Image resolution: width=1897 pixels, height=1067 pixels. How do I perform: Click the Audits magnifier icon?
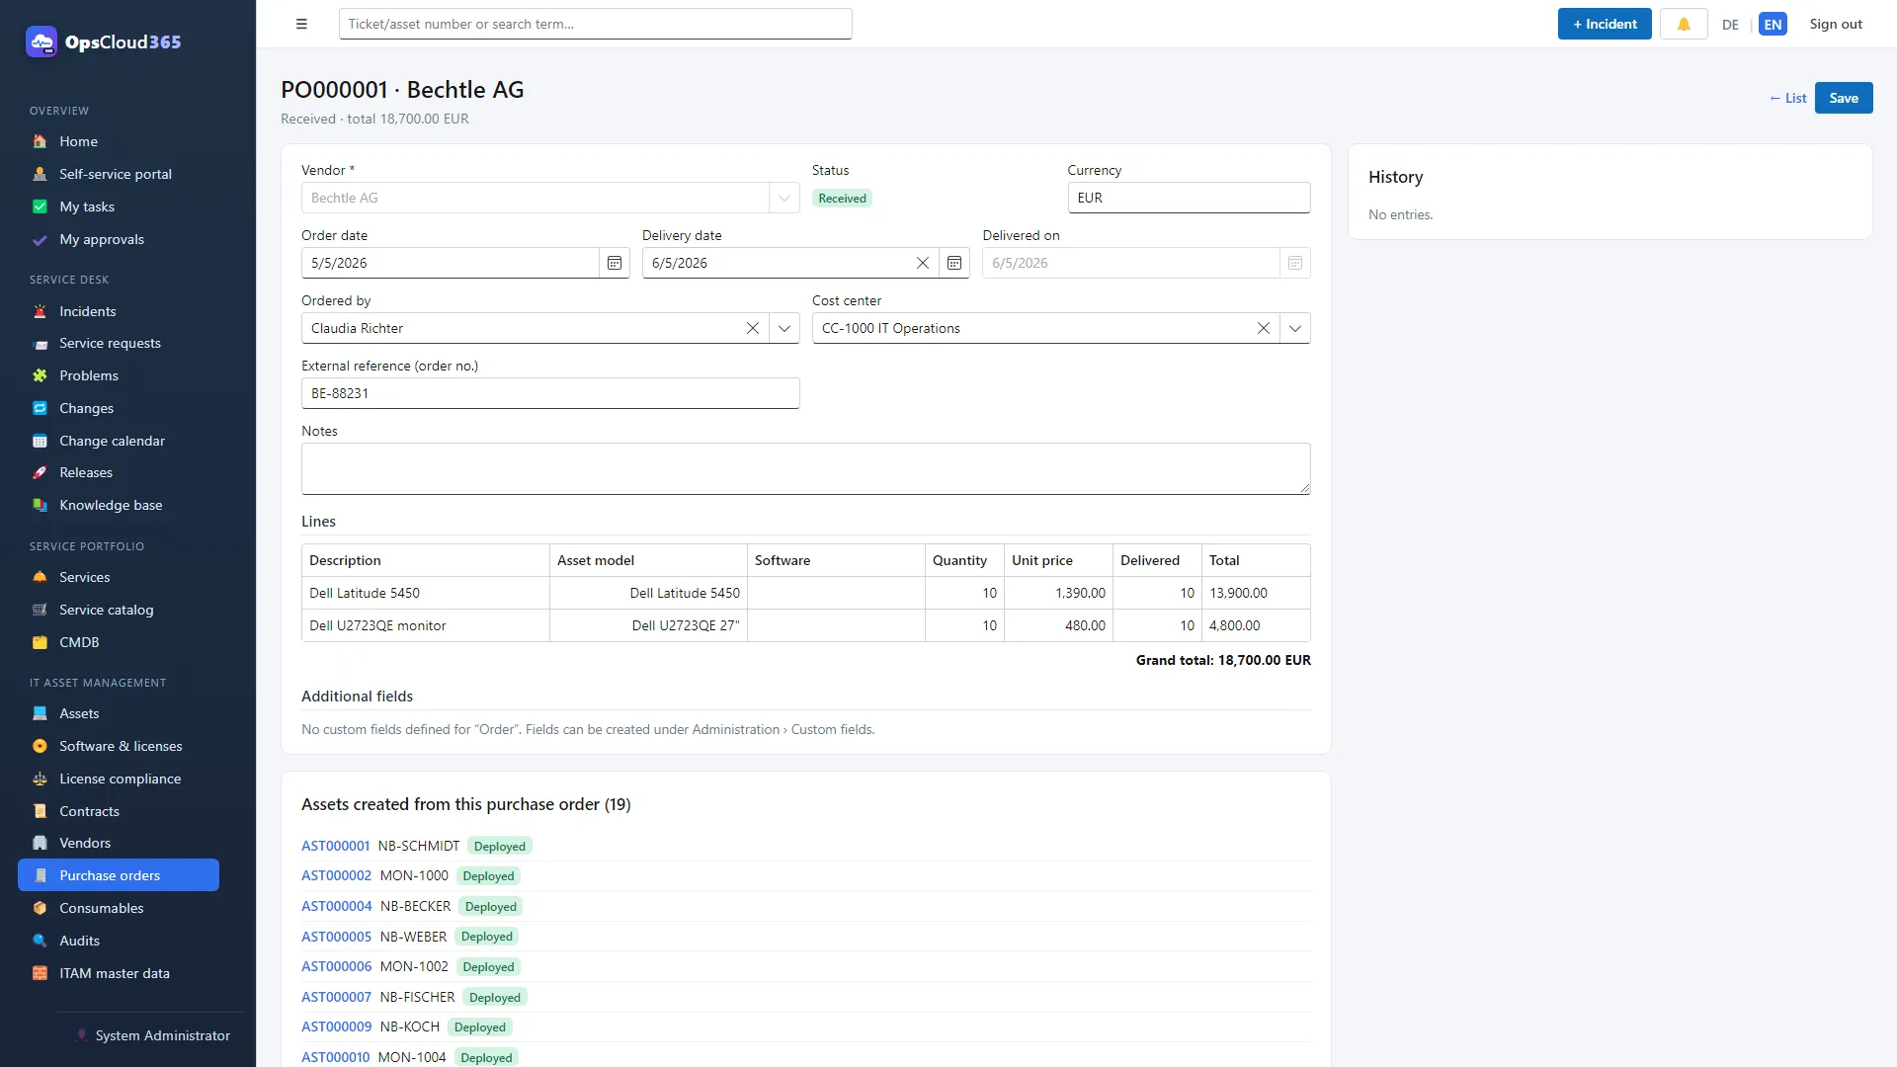(x=40, y=941)
